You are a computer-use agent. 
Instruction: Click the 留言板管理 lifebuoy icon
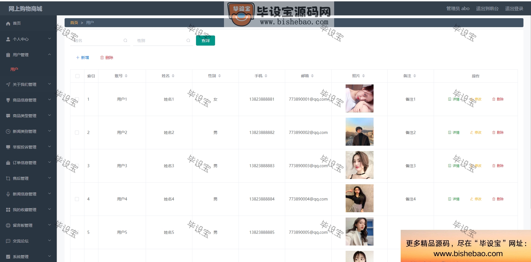coord(8,225)
